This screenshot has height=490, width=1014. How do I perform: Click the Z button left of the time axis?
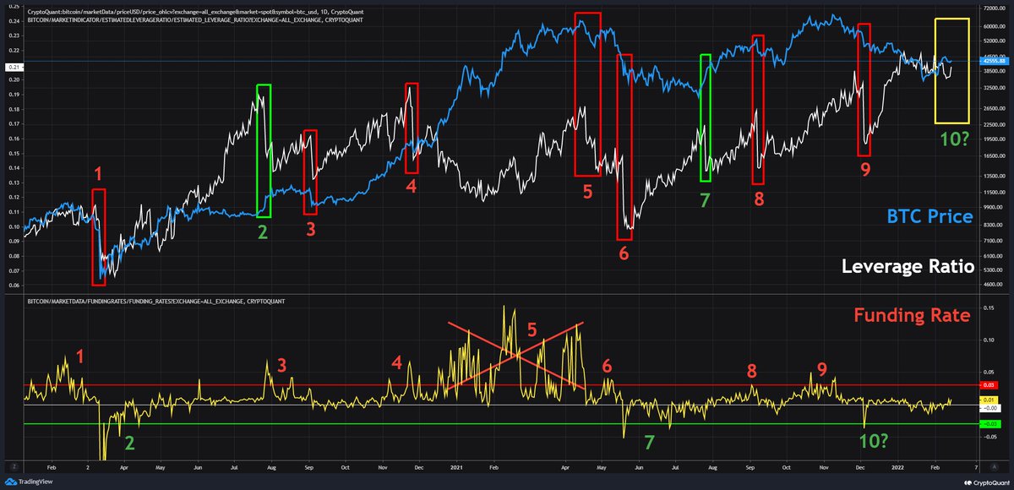[x=14, y=465]
